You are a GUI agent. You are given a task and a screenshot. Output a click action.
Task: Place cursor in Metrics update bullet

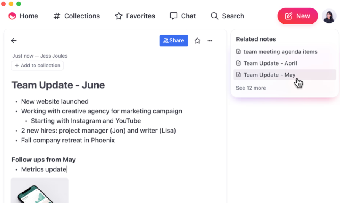44,169
